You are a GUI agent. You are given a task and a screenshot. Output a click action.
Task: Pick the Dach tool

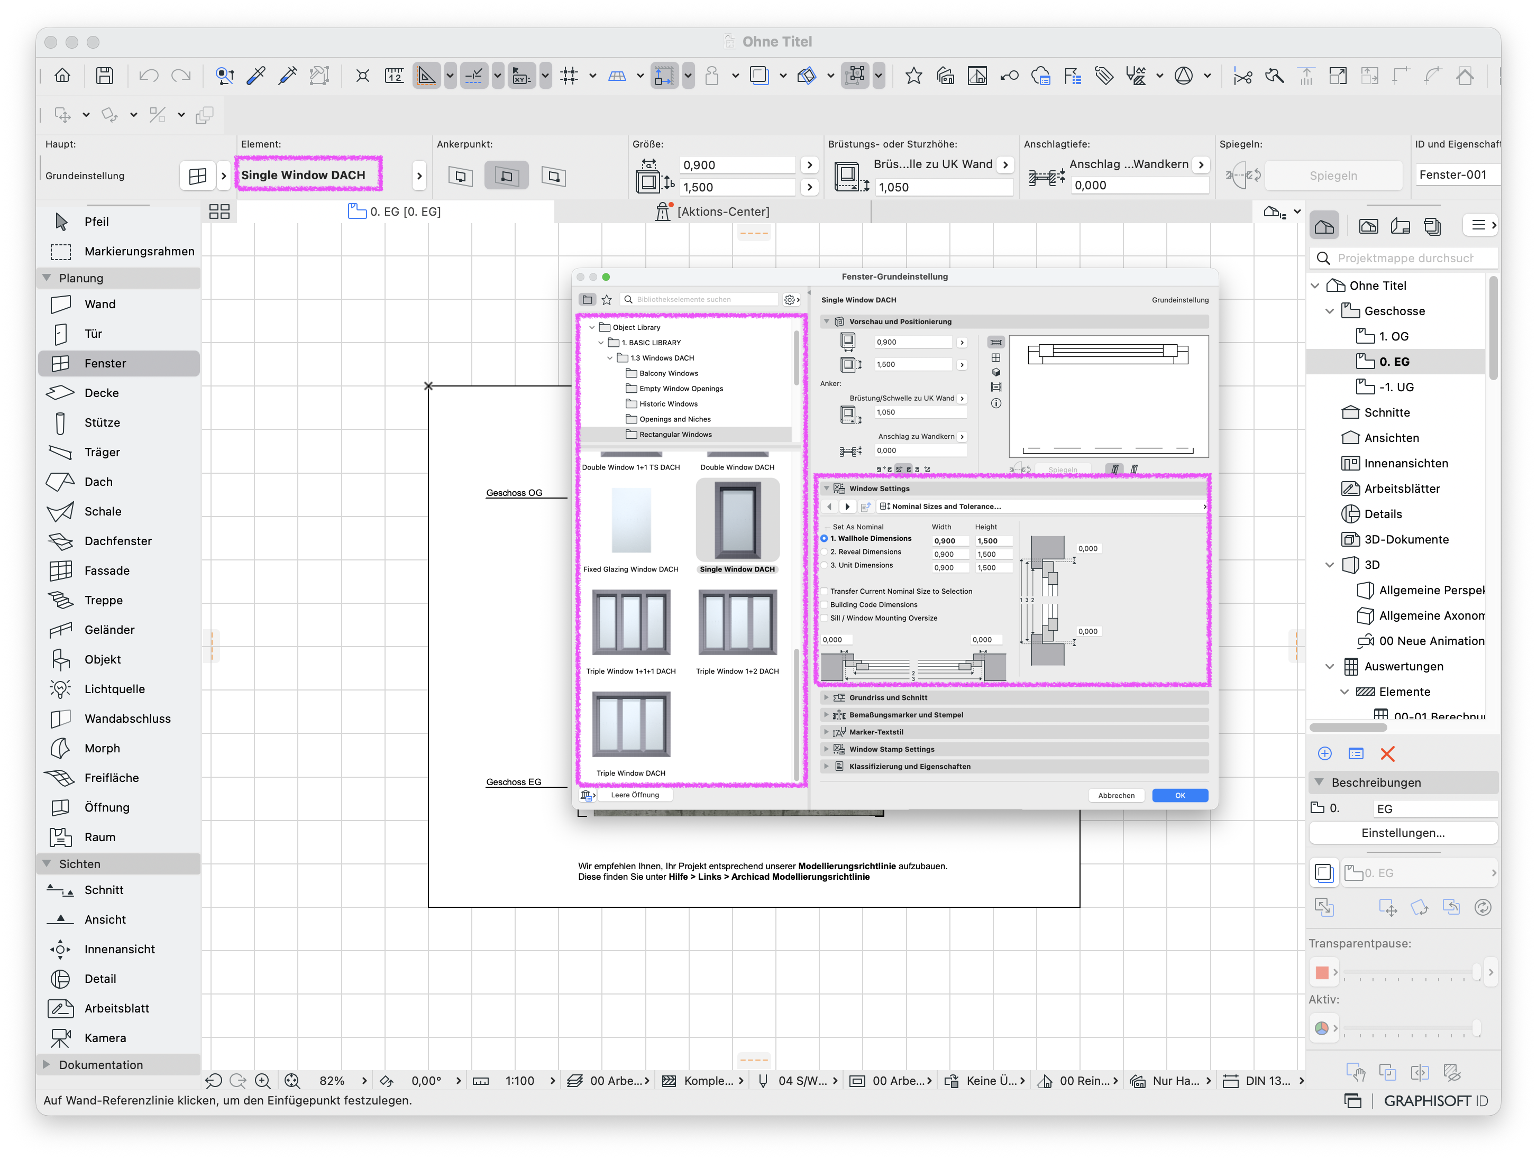pyautogui.click(x=119, y=482)
